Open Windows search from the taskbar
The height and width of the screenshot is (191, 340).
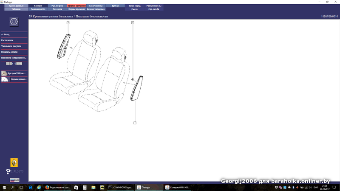tap(13, 188)
